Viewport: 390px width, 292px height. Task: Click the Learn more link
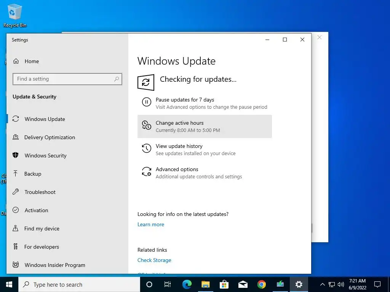tap(151, 224)
